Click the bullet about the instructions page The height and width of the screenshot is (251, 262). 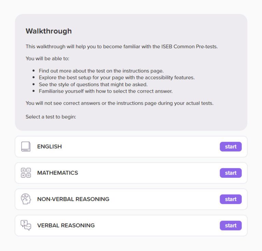click(101, 71)
